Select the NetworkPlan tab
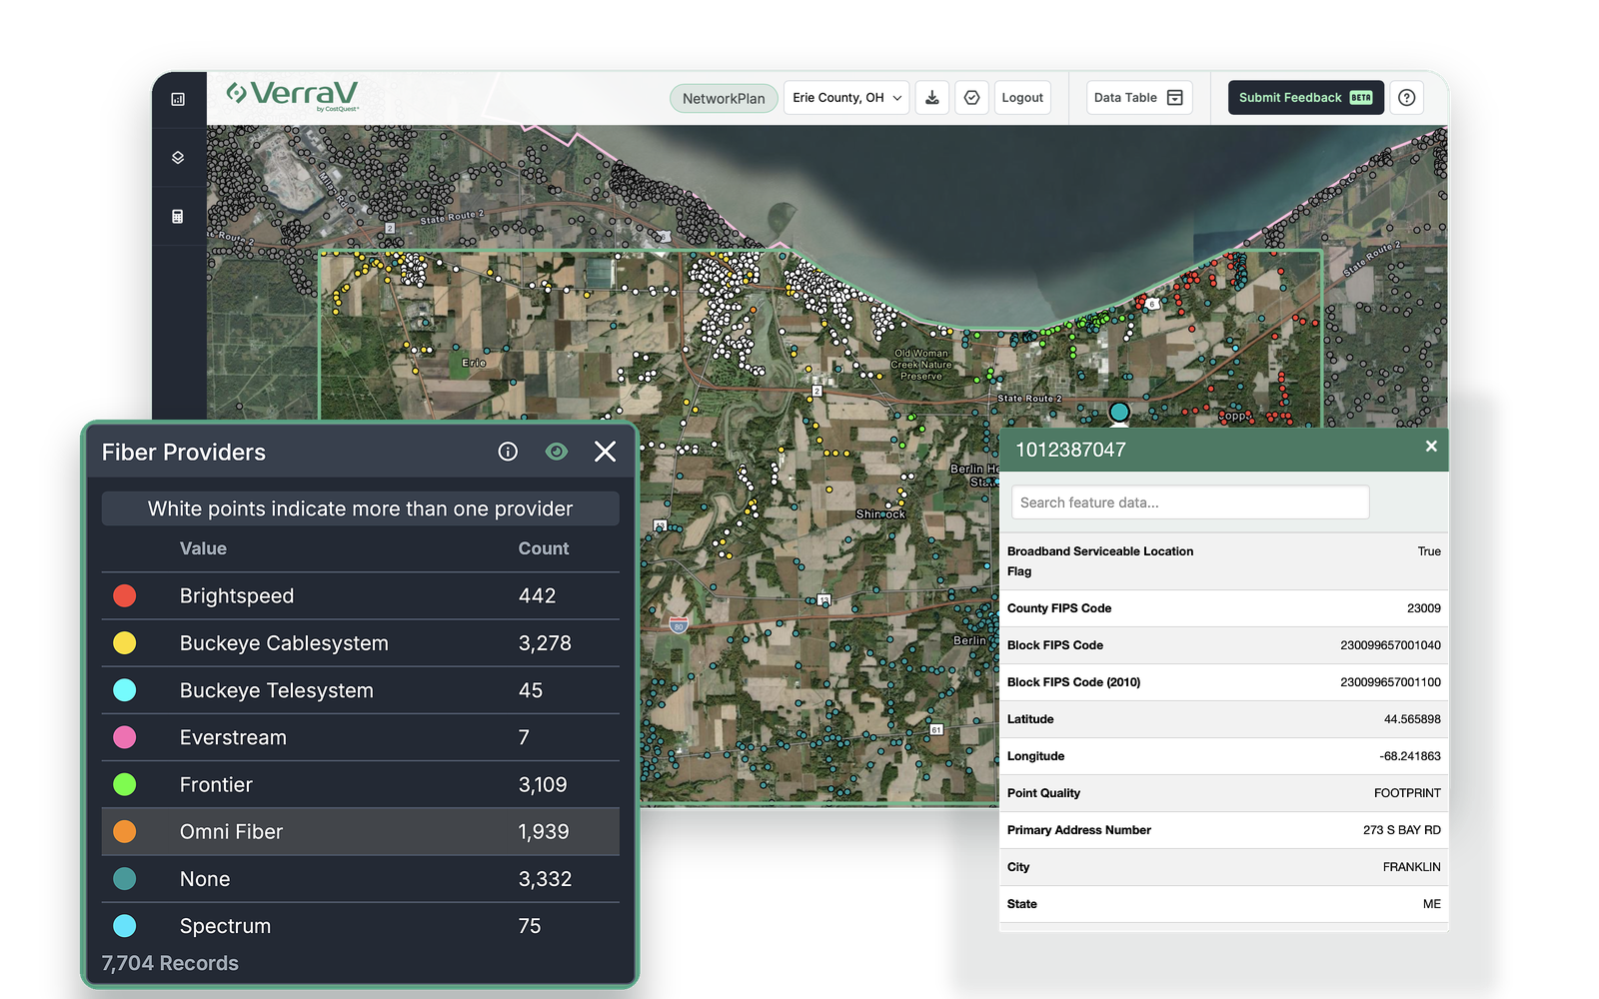This screenshot has width=1599, height=999. (724, 98)
